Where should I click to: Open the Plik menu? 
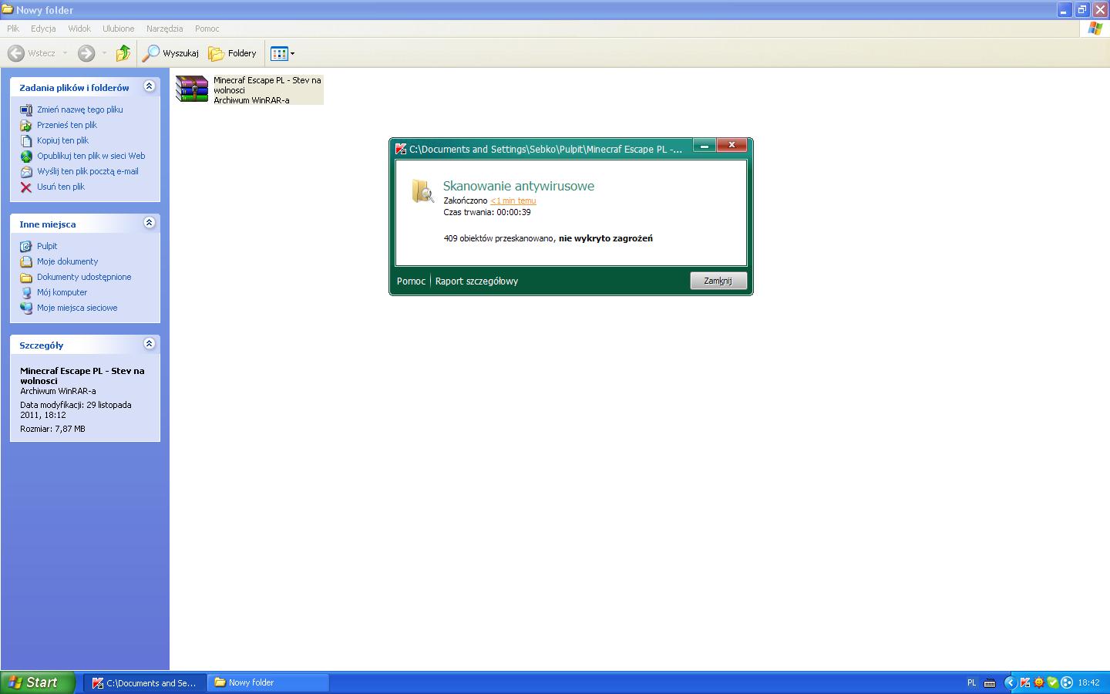coord(13,29)
